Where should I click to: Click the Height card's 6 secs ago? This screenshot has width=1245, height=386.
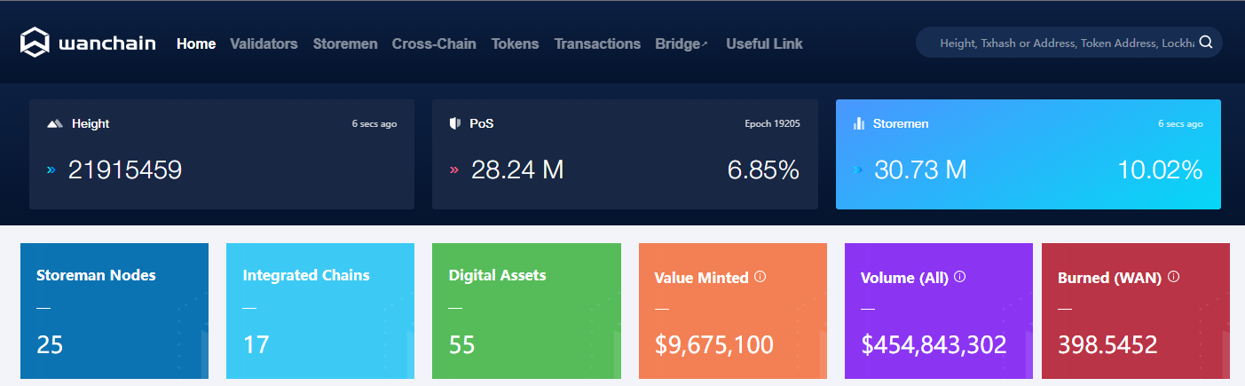tap(374, 123)
